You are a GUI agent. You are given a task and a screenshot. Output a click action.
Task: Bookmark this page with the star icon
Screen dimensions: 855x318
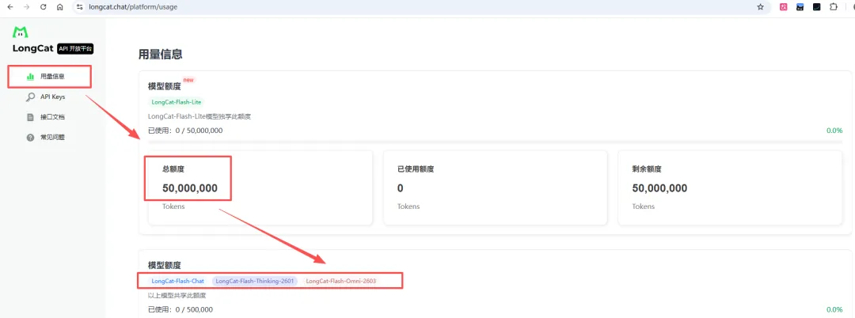[760, 7]
